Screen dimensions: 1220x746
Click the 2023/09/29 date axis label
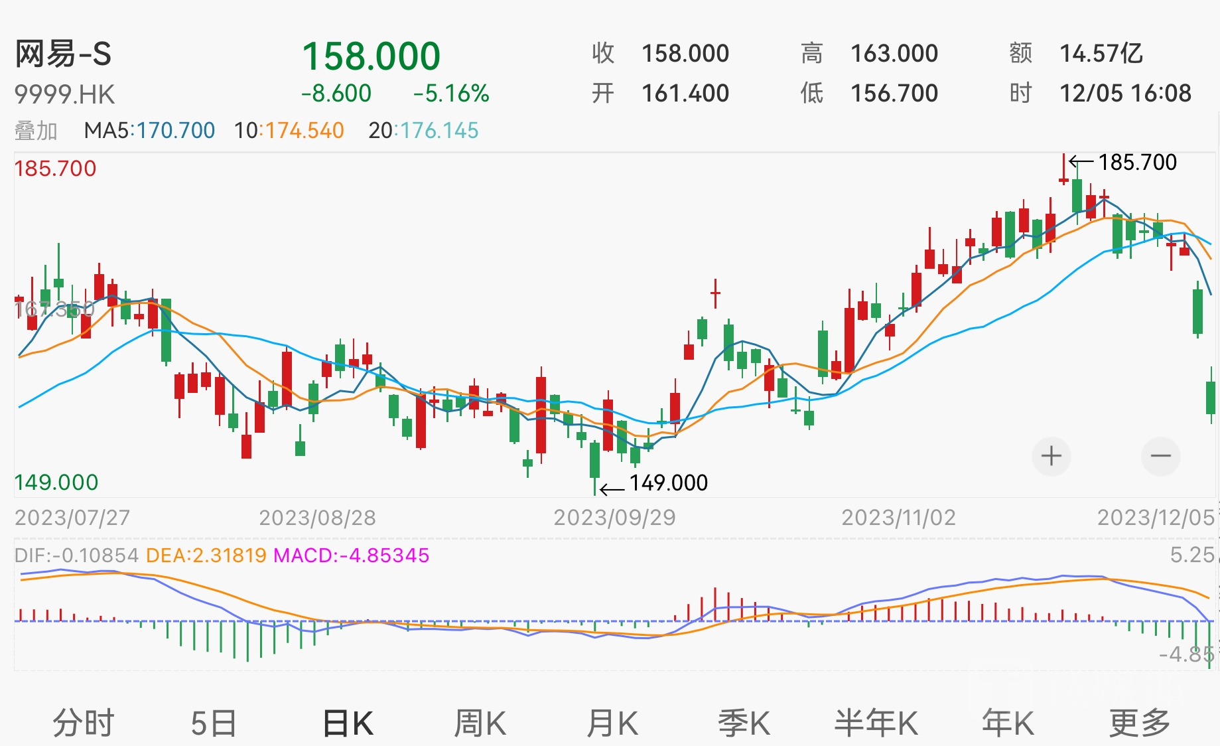[x=614, y=518]
